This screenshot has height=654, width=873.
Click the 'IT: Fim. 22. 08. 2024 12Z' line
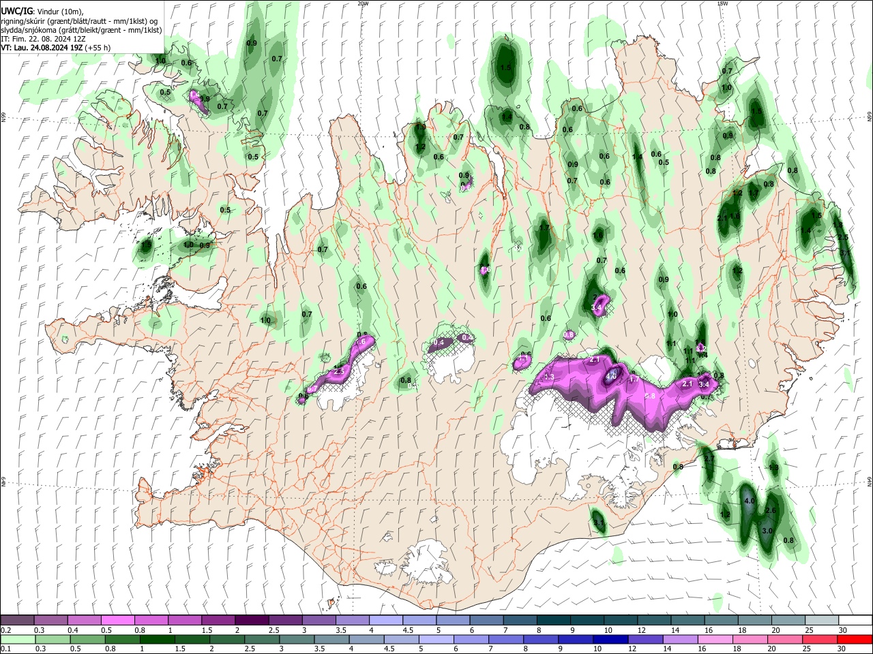[x=43, y=39]
